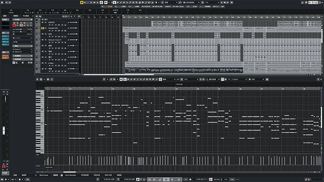Viewport: 324px width, 182px height.
Task: Select the Zoom magnifier tool in top toolbar
Action: (x=136, y=2)
